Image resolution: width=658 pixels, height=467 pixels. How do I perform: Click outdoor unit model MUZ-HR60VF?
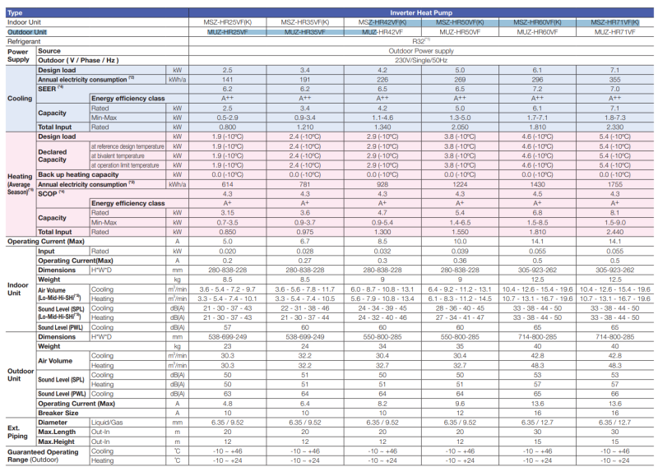point(538,32)
